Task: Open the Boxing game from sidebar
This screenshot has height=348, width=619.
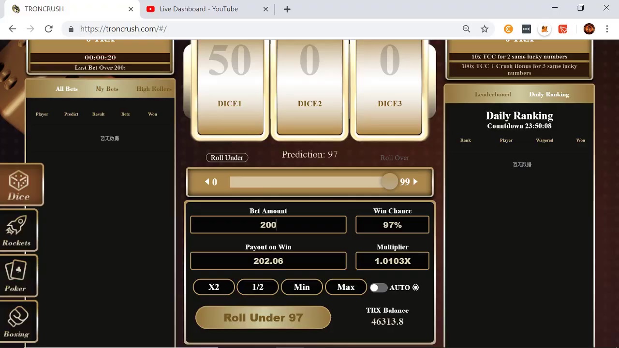Action: [18, 321]
